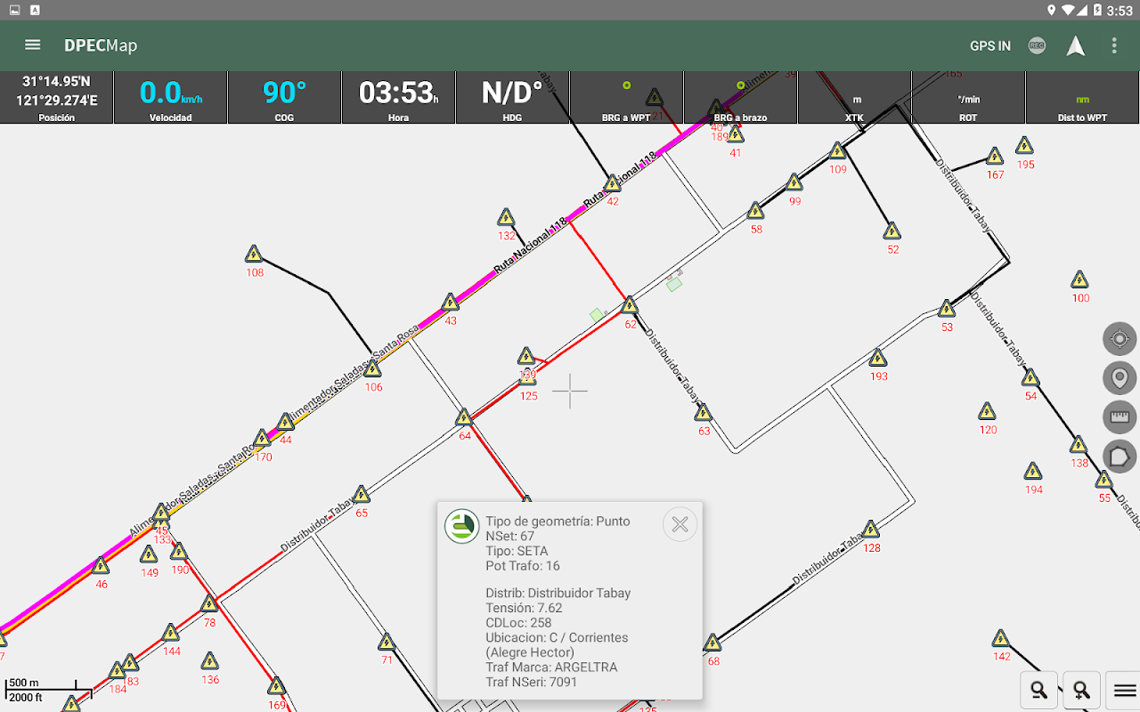Select the polygon area tool
This screenshot has height=712, width=1140.
coord(1120,457)
